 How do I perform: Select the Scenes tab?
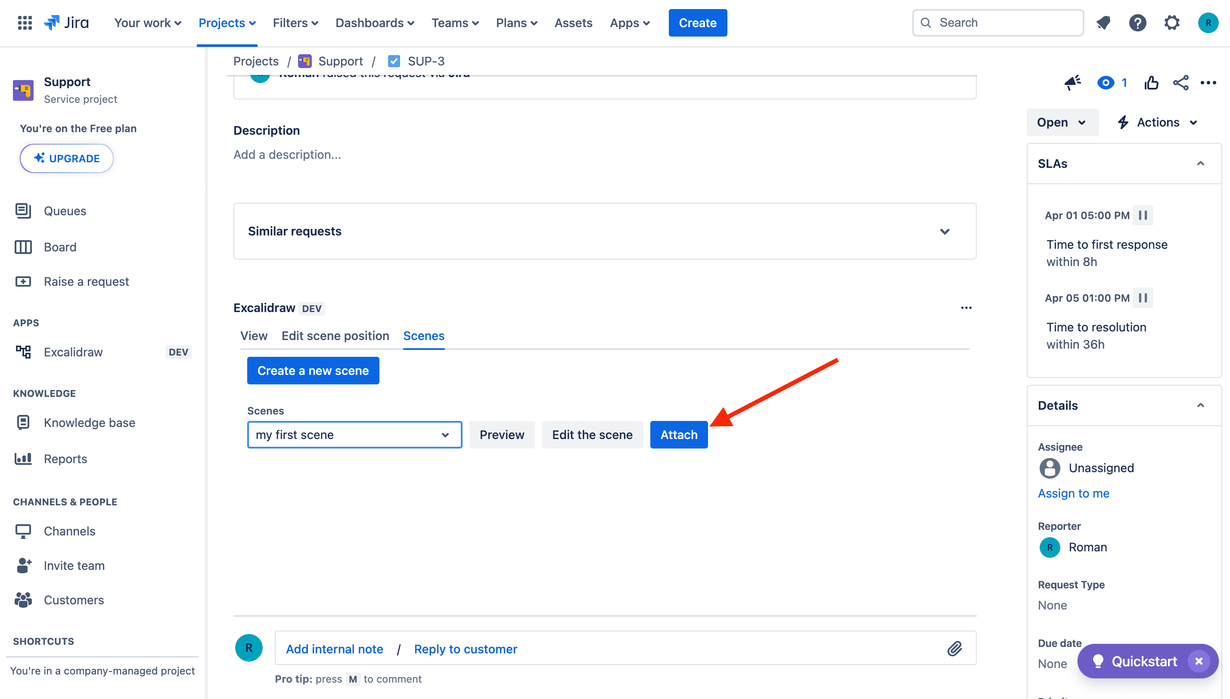pos(424,336)
